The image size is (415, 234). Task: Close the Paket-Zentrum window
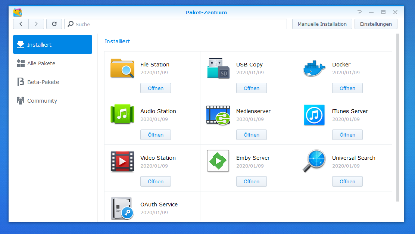(x=395, y=12)
